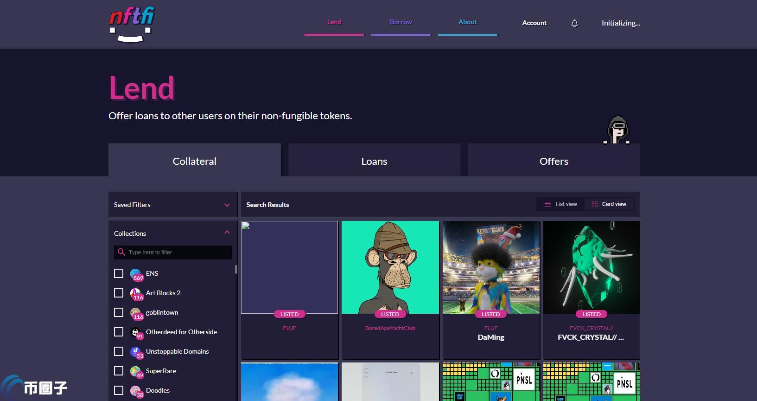757x401 pixels.
Task: Check the Otherdeed for Otherside box
Action: click(119, 332)
